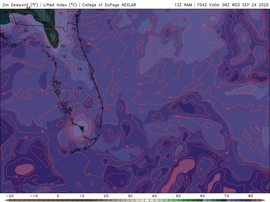
Task: Click 'F042 Valid: 06Z WED SEP 24 2025'
Action: click(233, 5)
